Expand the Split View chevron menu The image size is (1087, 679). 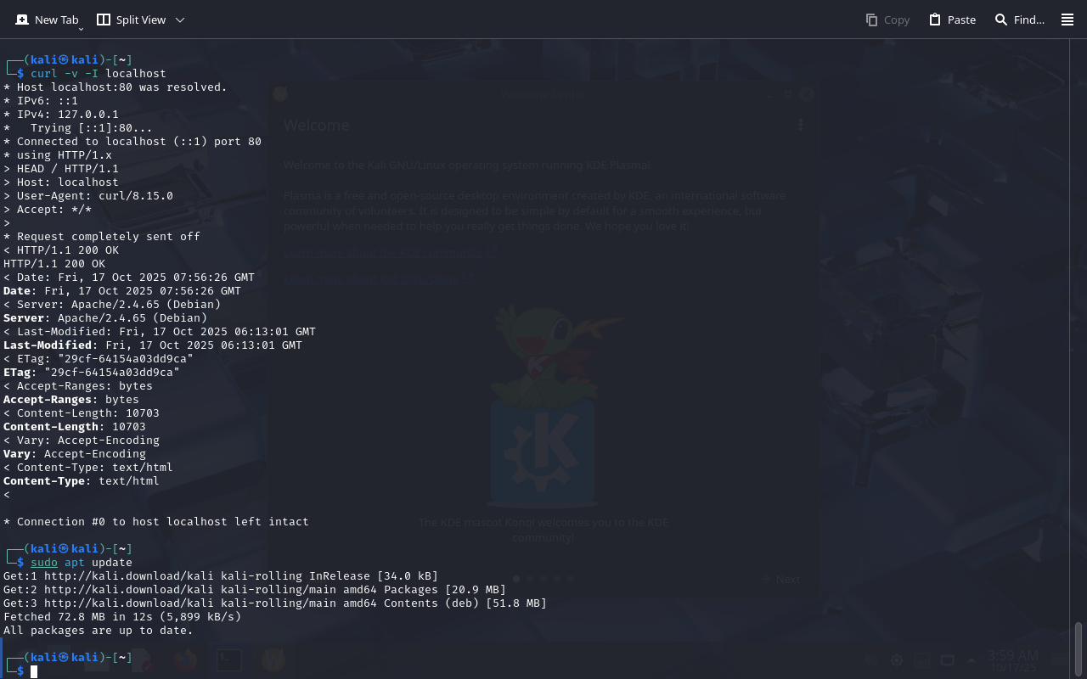click(179, 20)
